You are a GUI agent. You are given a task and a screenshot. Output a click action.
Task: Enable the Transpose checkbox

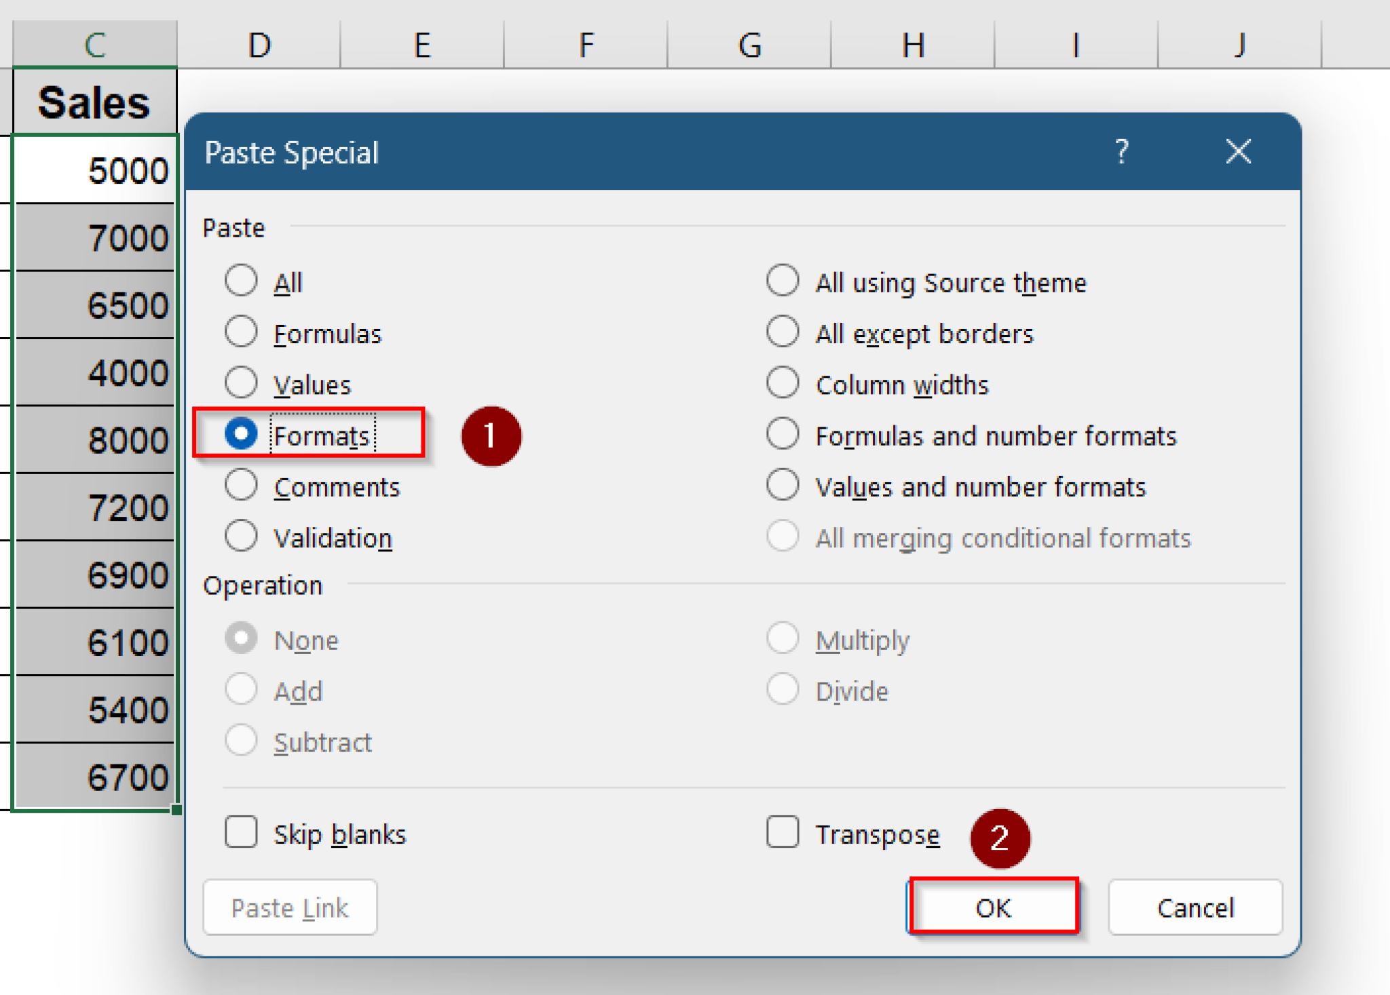pos(782,833)
